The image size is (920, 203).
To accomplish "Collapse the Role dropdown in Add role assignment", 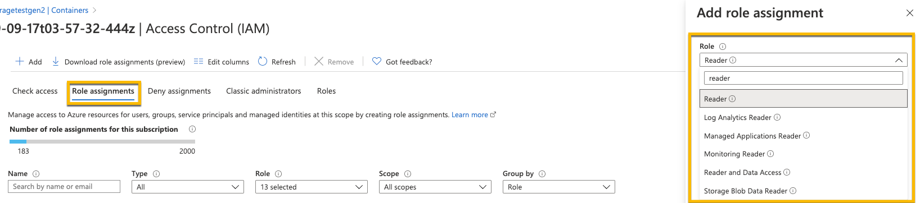I will (899, 60).
